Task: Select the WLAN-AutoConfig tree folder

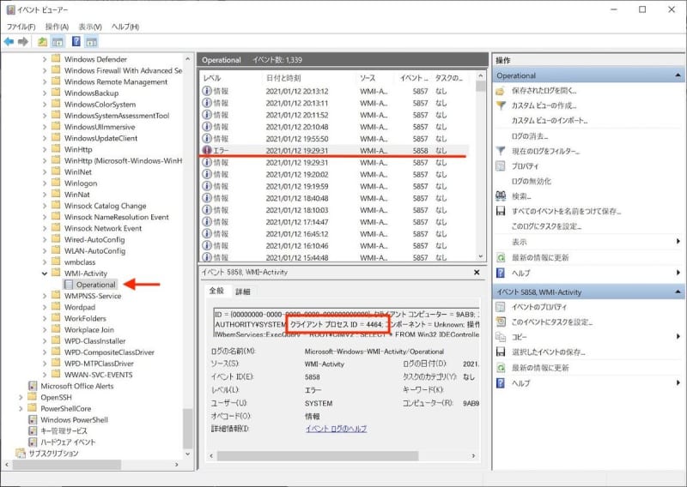Action: tap(94, 250)
